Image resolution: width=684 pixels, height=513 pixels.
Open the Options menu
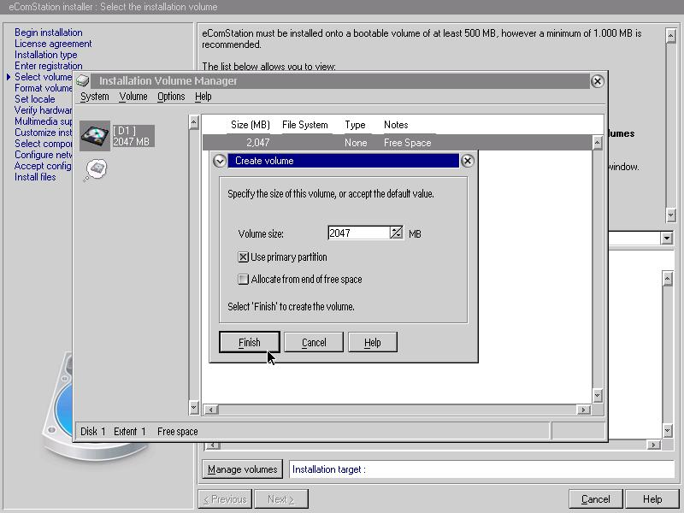click(171, 97)
